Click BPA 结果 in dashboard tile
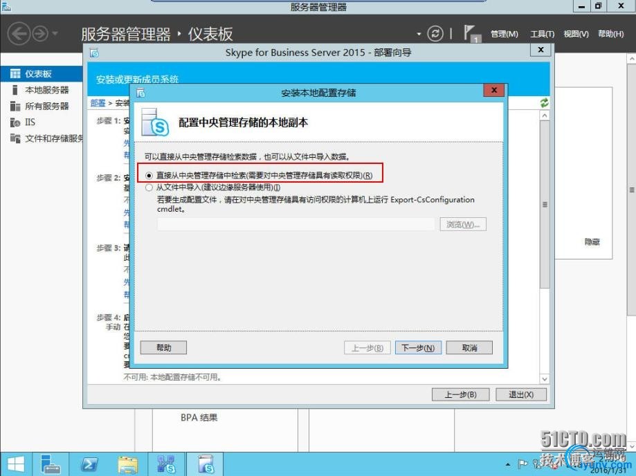 click(199, 418)
